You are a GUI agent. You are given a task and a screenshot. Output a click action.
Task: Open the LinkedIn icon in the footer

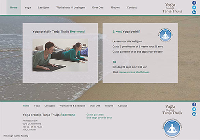194,114
